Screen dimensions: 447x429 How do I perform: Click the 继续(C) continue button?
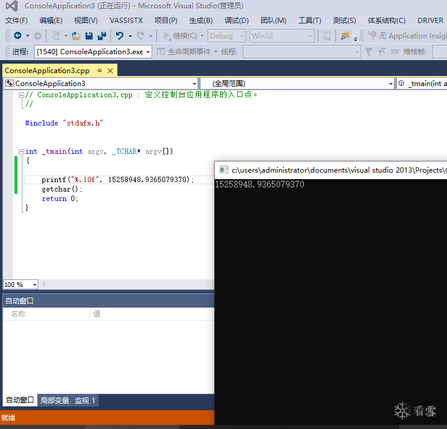coord(180,36)
